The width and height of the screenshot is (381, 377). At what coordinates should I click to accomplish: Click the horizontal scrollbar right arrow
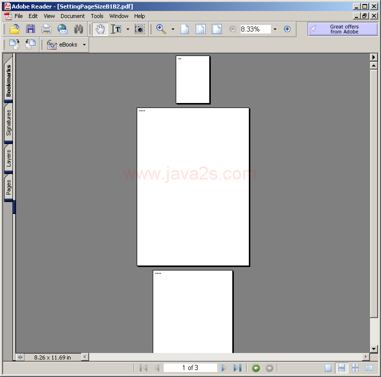click(366, 357)
